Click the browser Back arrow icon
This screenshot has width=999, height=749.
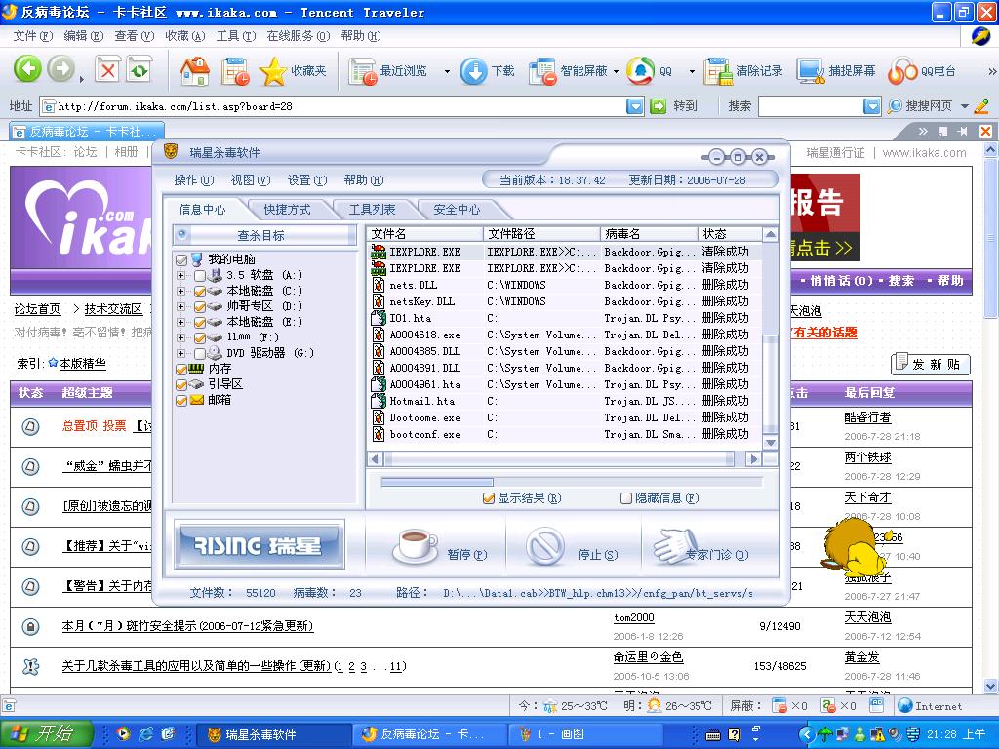point(27,69)
